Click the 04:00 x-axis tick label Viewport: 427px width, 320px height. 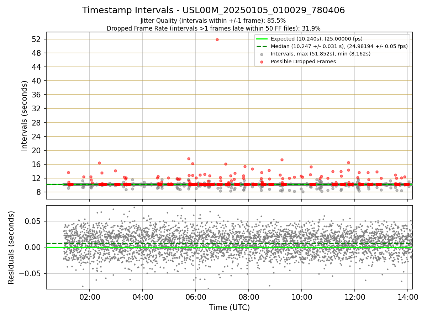click(143, 297)
